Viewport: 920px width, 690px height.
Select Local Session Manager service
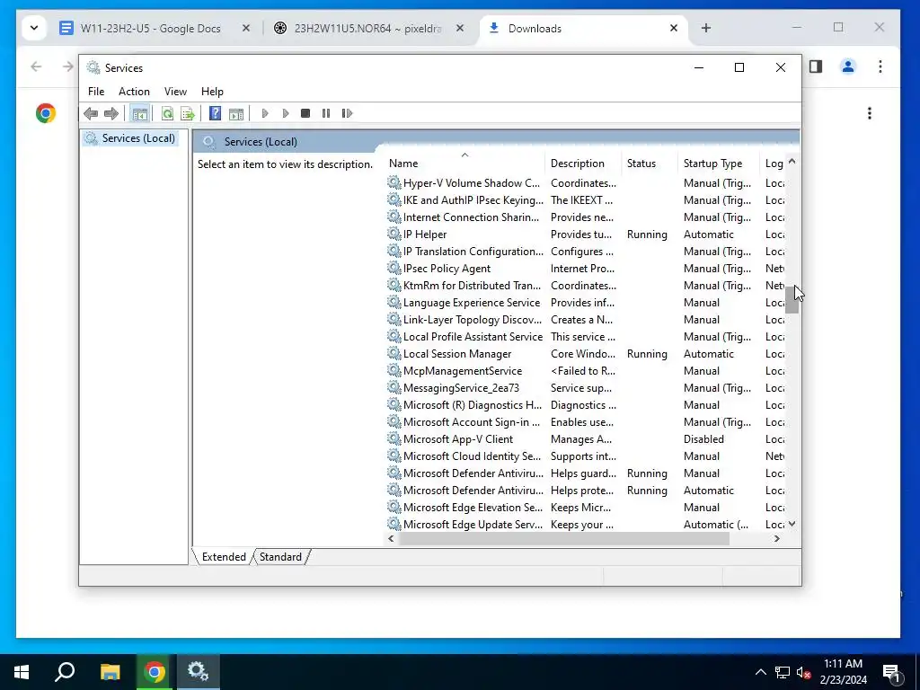pyautogui.click(x=586, y=354)
